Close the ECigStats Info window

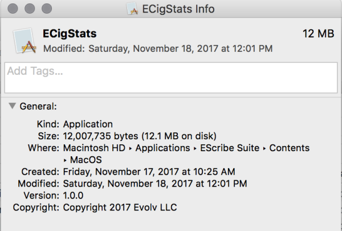pyautogui.click(x=13, y=9)
